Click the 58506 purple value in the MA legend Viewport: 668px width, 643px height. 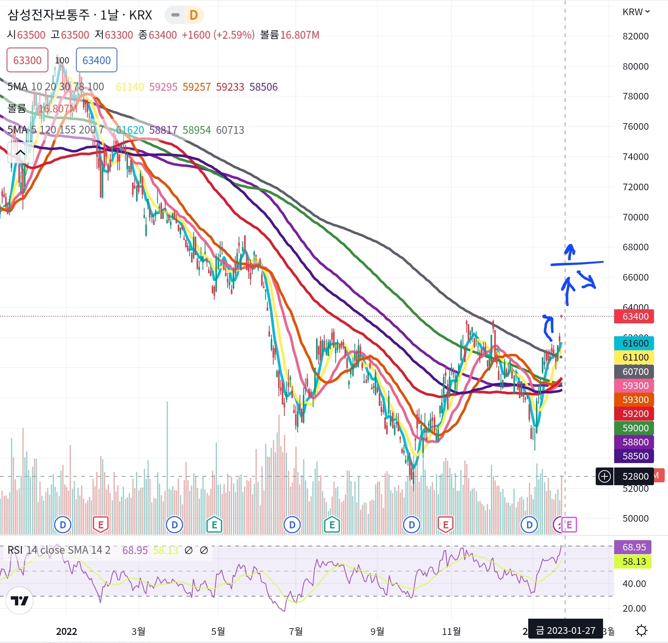tap(263, 87)
